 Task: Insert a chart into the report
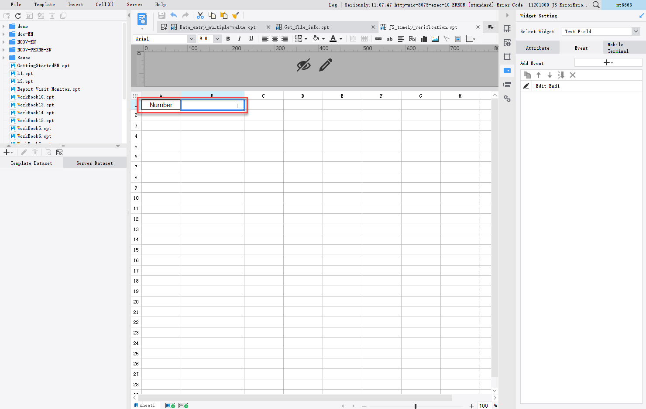point(423,39)
